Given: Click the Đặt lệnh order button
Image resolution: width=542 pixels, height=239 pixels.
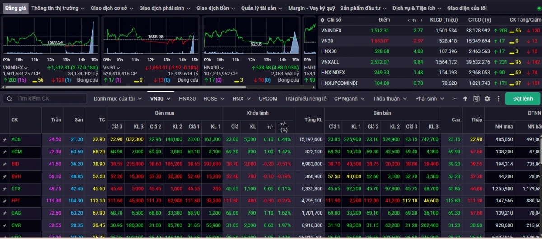Looking at the screenshot, I should [x=523, y=98].
